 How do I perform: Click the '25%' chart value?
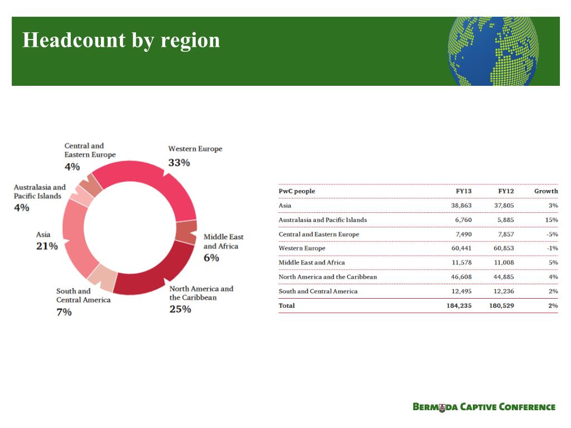180,309
